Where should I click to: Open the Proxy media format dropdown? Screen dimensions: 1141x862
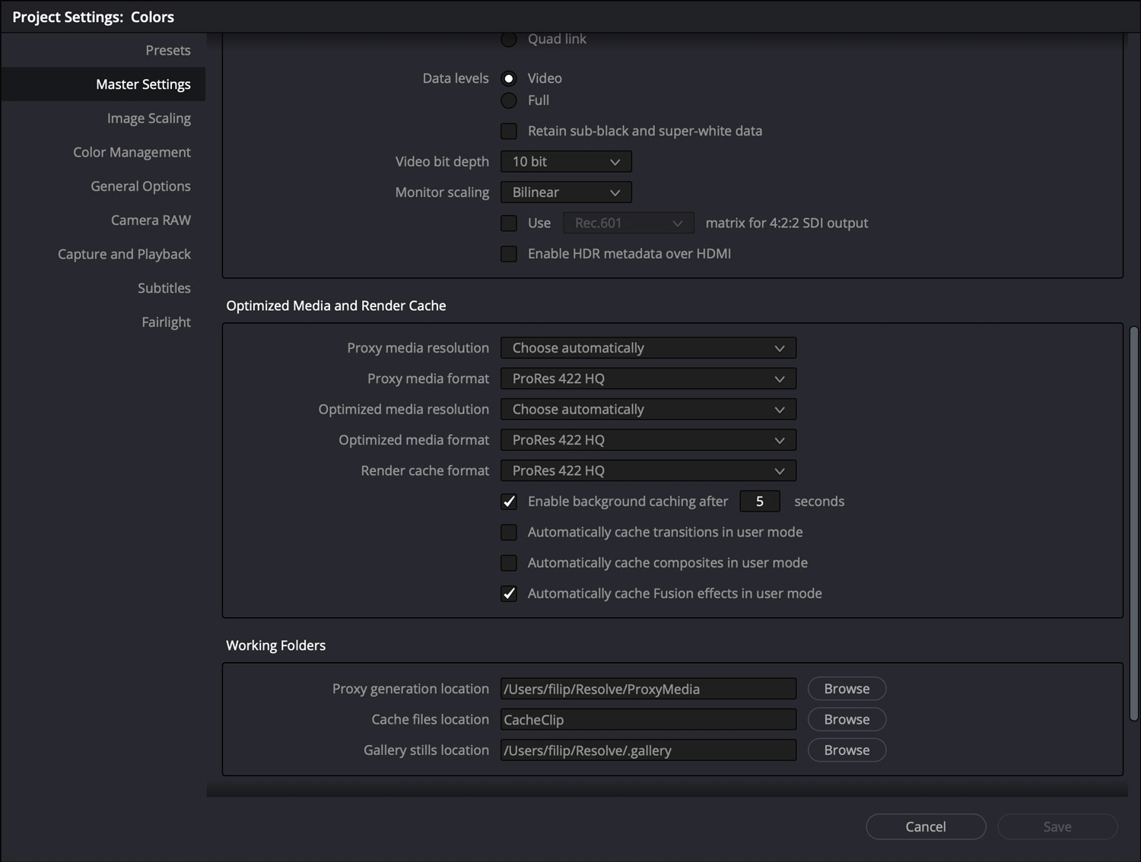[x=647, y=378]
